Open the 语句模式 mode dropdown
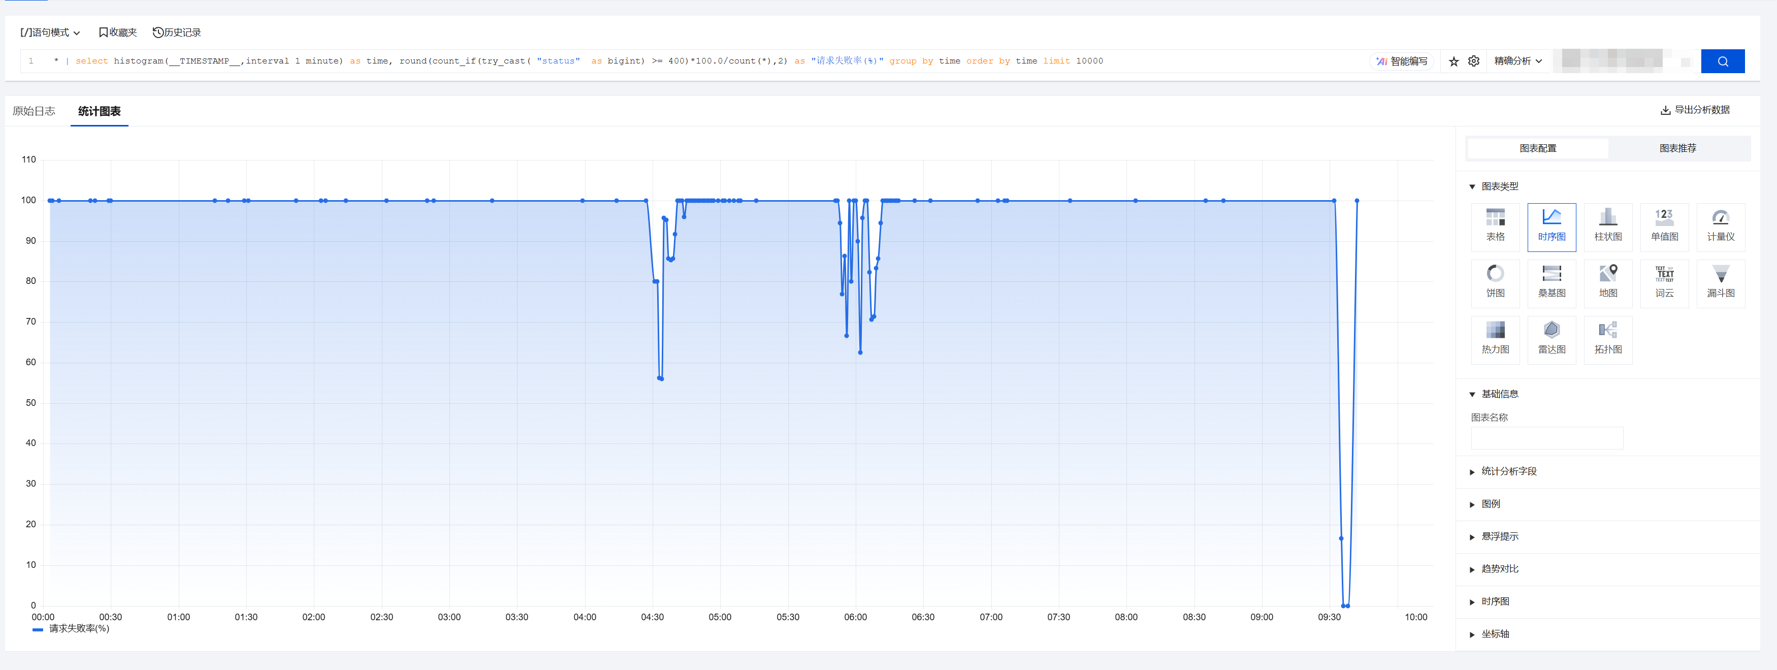The height and width of the screenshot is (670, 1777). (x=50, y=33)
